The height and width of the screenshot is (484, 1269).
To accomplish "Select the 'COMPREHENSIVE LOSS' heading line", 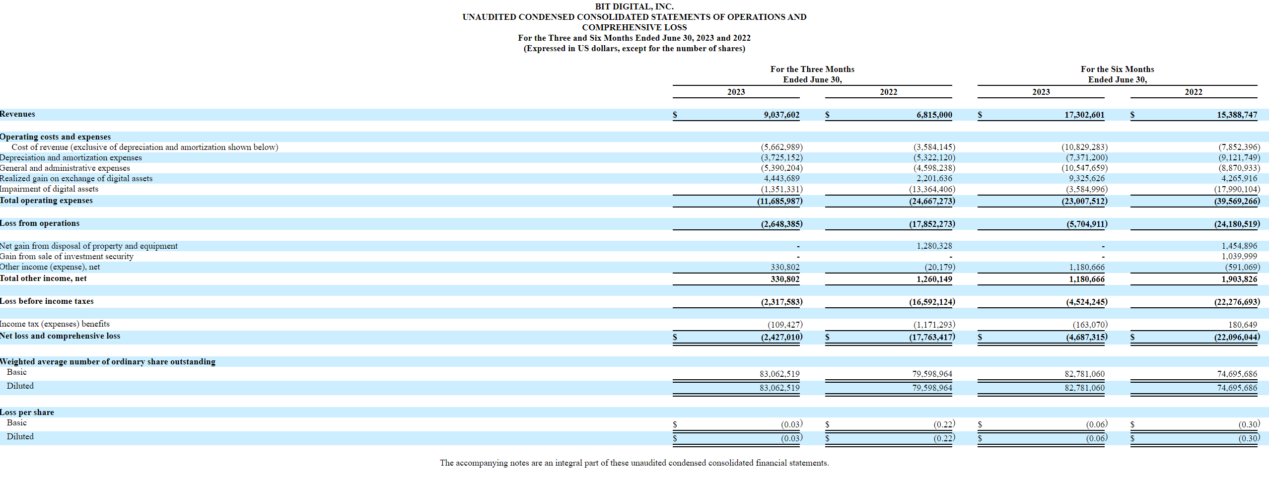I will tap(634, 27).
